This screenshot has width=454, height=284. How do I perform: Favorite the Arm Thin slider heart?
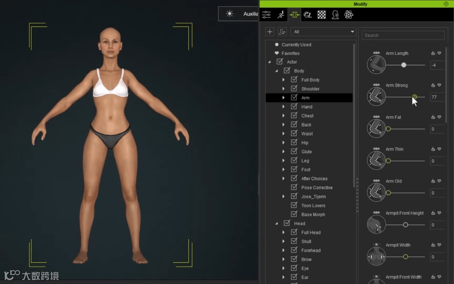click(x=439, y=149)
